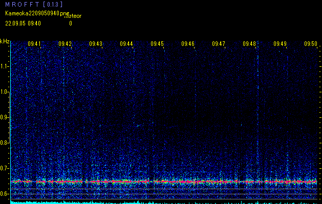Click the 22.09.05 09:40 timestamp
322x204 pixels.
click(23, 23)
